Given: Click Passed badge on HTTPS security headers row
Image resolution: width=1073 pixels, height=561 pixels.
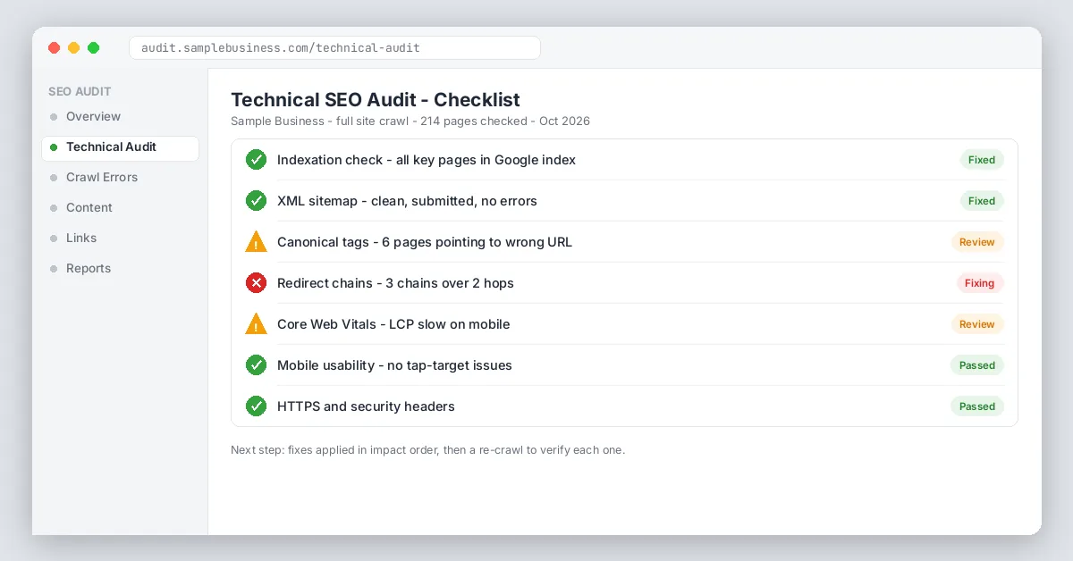Looking at the screenshot, I should coord(977,406).
